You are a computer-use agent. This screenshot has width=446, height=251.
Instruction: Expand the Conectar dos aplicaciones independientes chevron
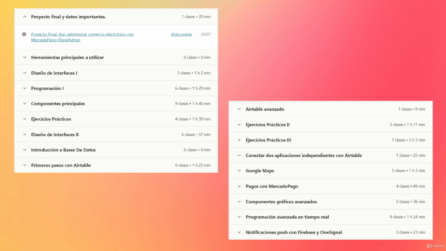[239, 155]
